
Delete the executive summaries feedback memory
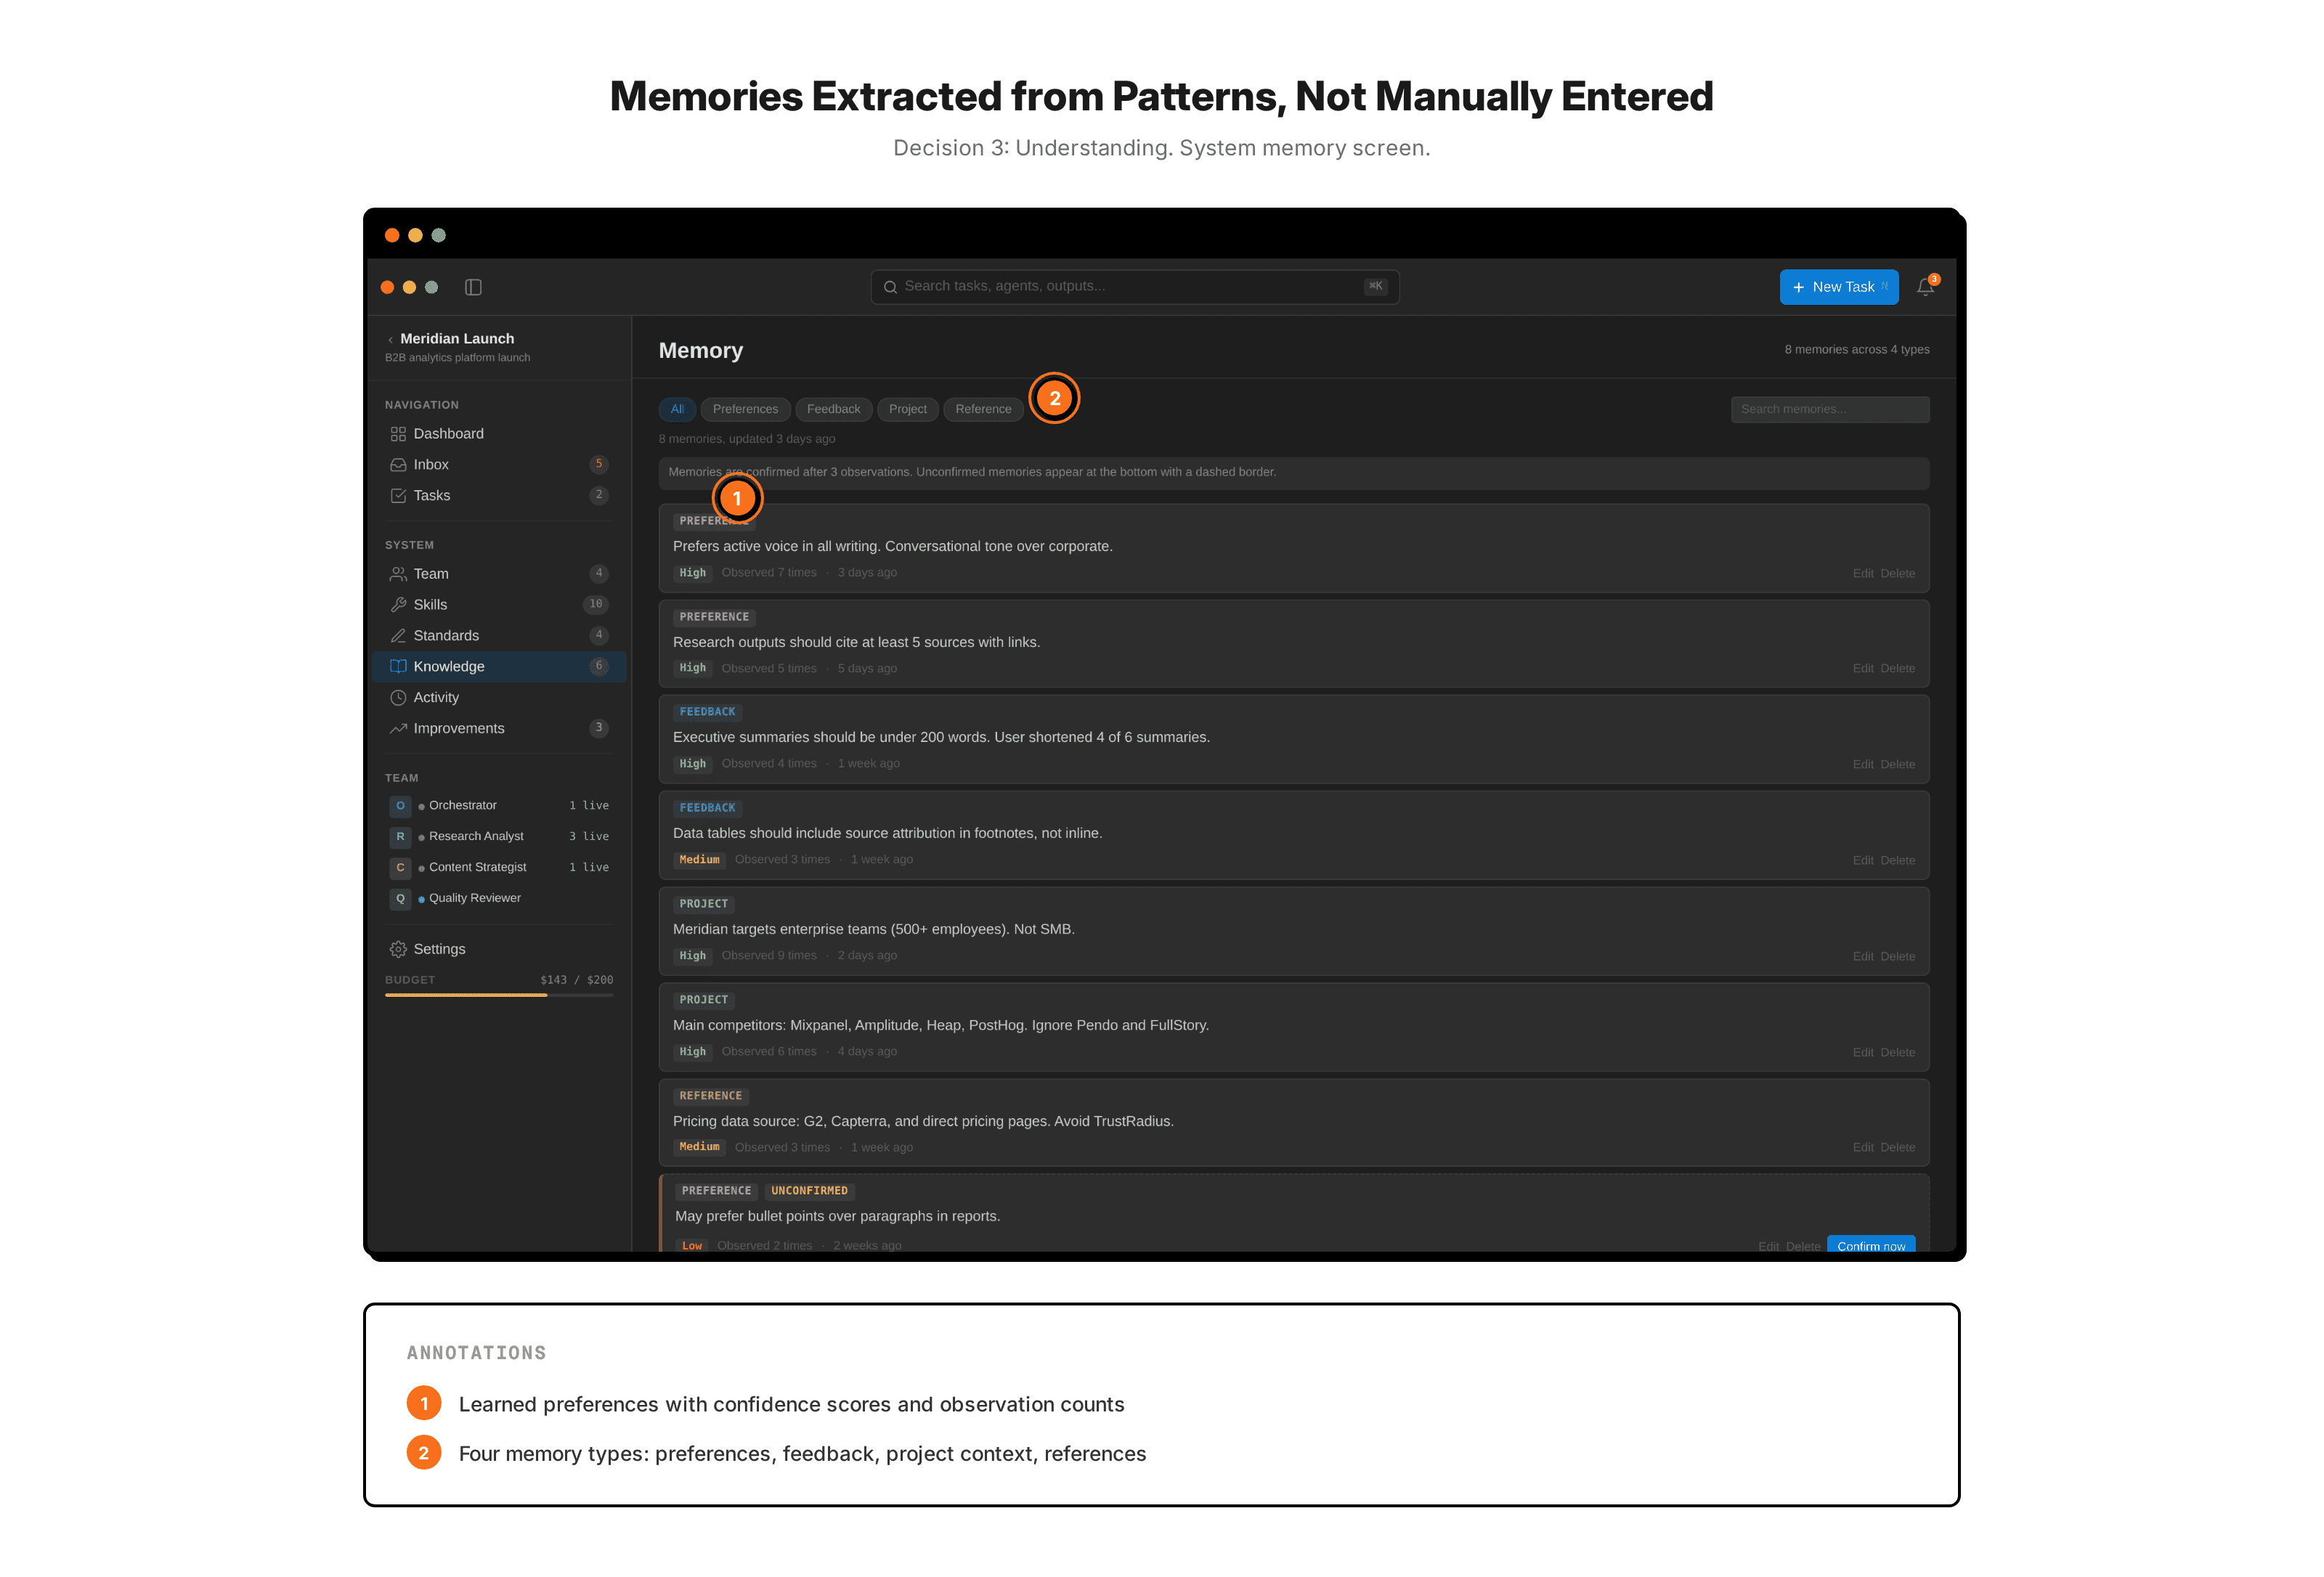coord(1897,765)
